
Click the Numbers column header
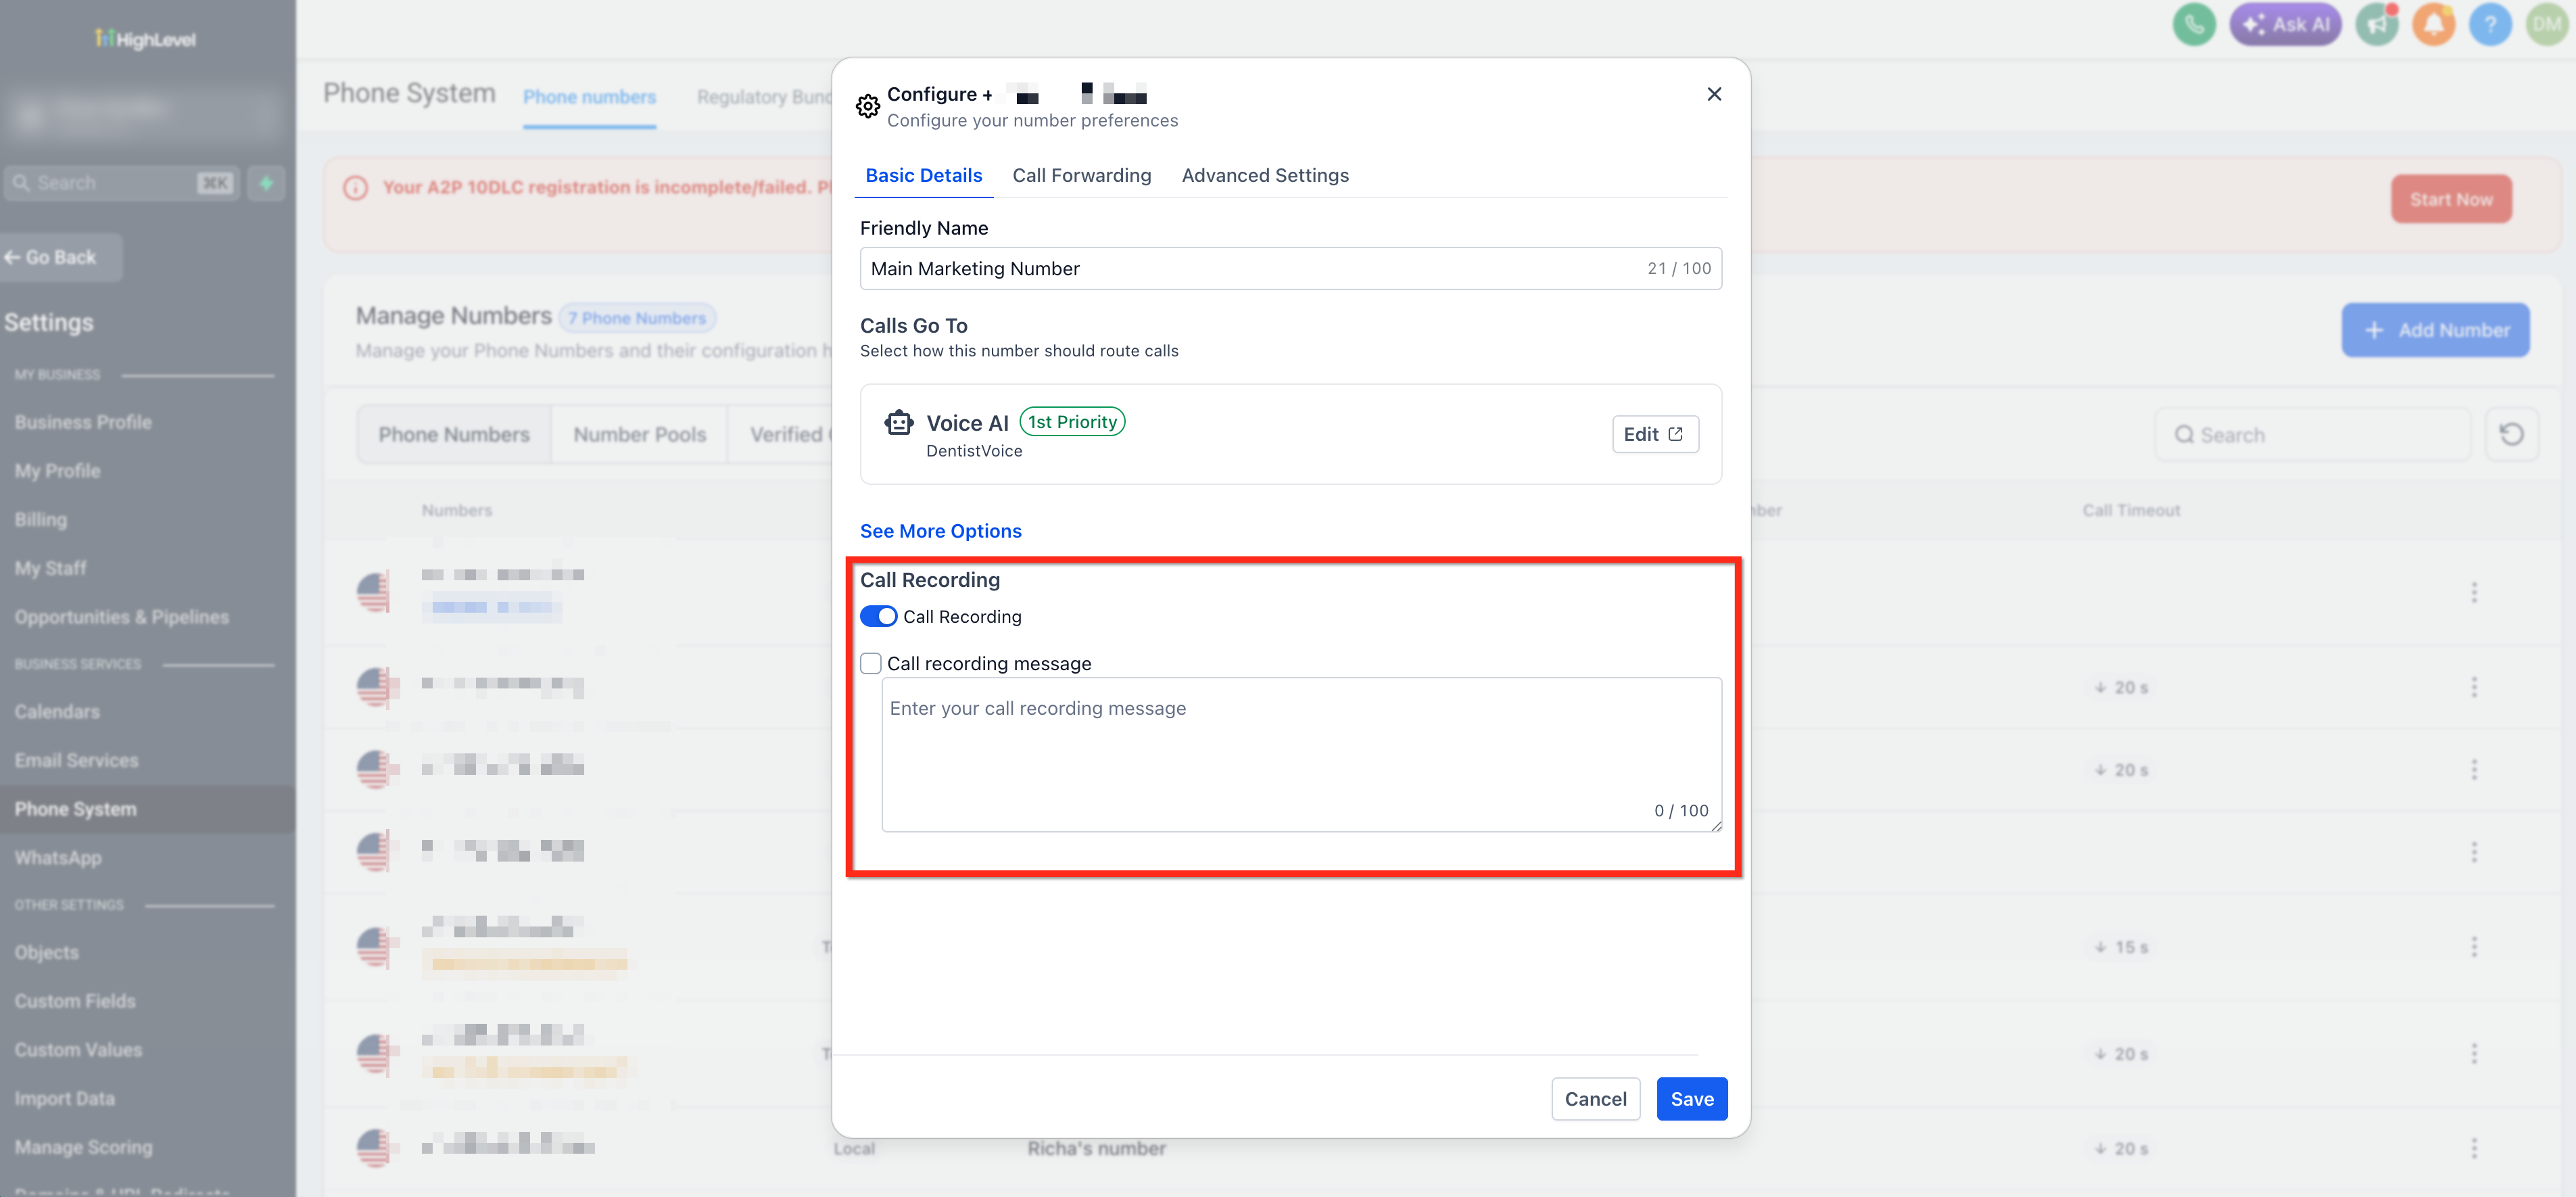click(457, 510)
